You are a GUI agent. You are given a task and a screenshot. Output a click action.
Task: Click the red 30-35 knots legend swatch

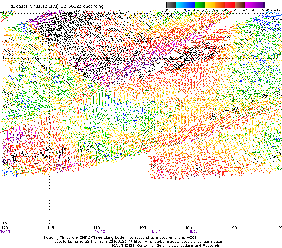point(230,5)
